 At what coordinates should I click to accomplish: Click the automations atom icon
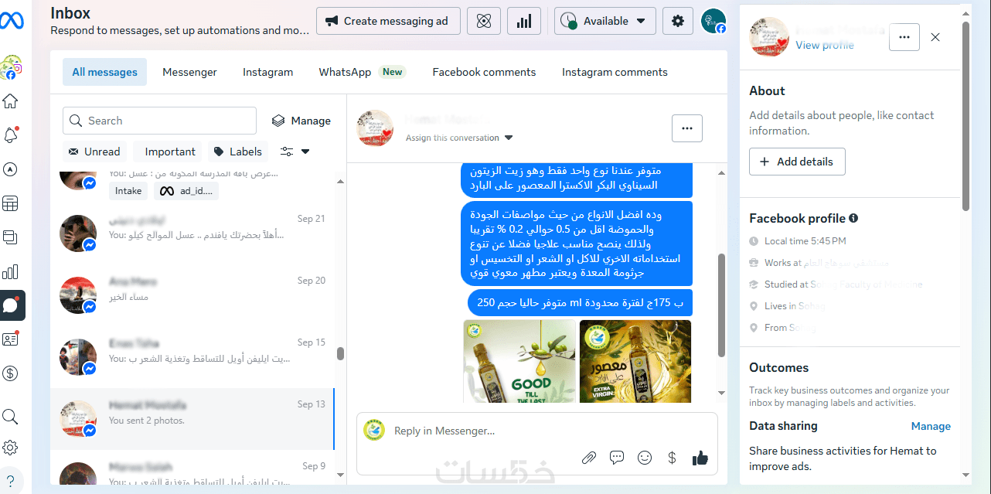(x=484, y=21)
